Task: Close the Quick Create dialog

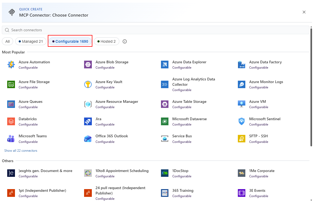Action: click(304, 12)
